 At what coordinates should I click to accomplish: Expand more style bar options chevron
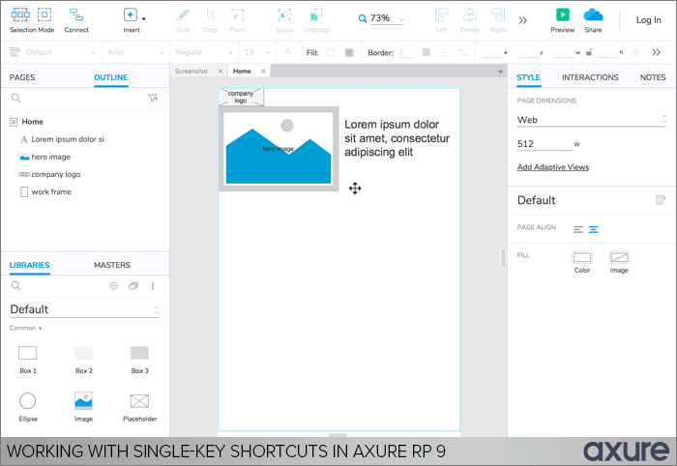[x=657, y=52]
